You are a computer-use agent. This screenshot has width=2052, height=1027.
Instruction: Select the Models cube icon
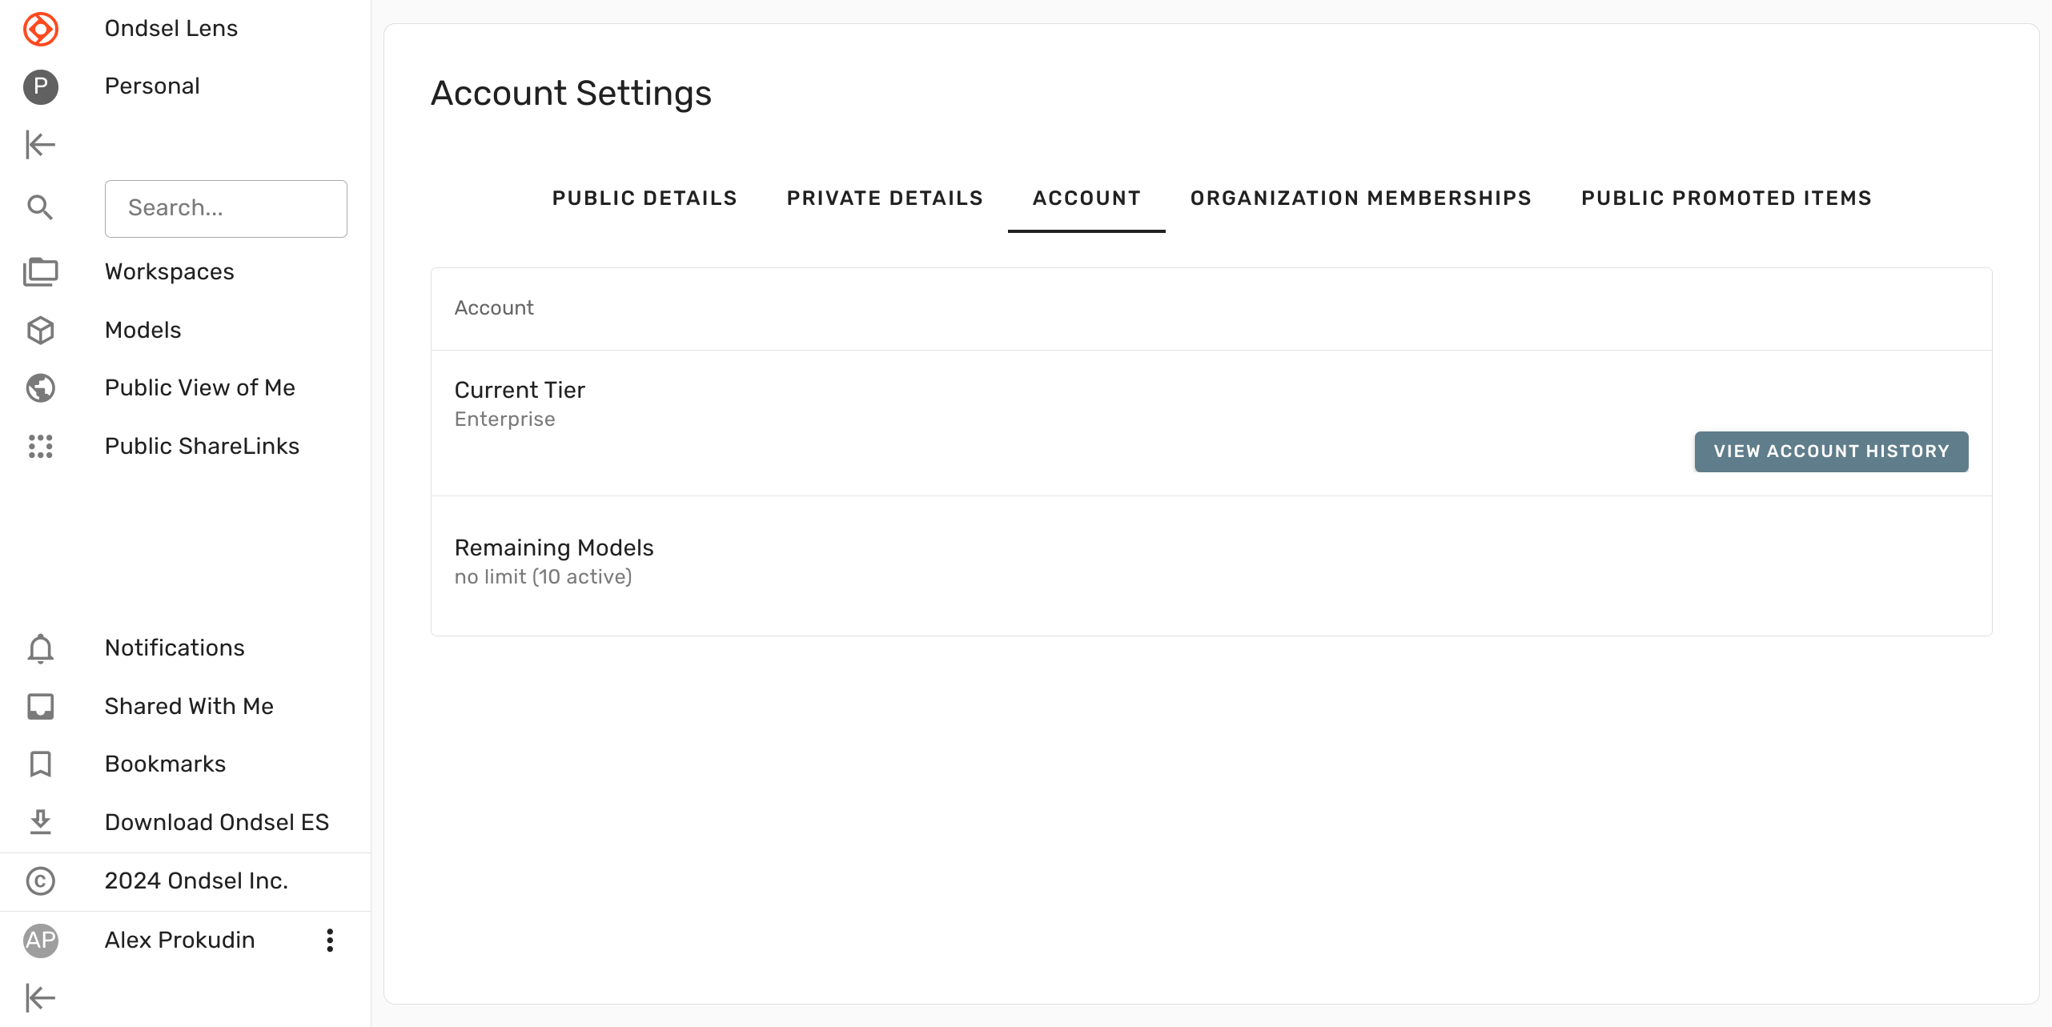[40, 330]
